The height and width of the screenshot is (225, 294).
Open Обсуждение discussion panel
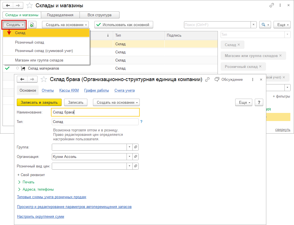[229, 80]
